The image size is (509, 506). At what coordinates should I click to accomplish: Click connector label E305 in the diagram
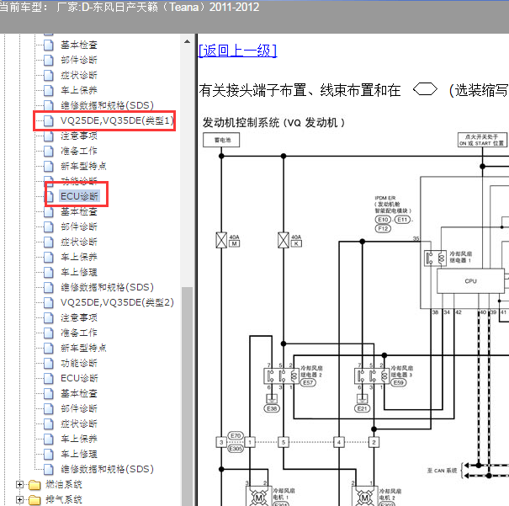pos(236,449)
